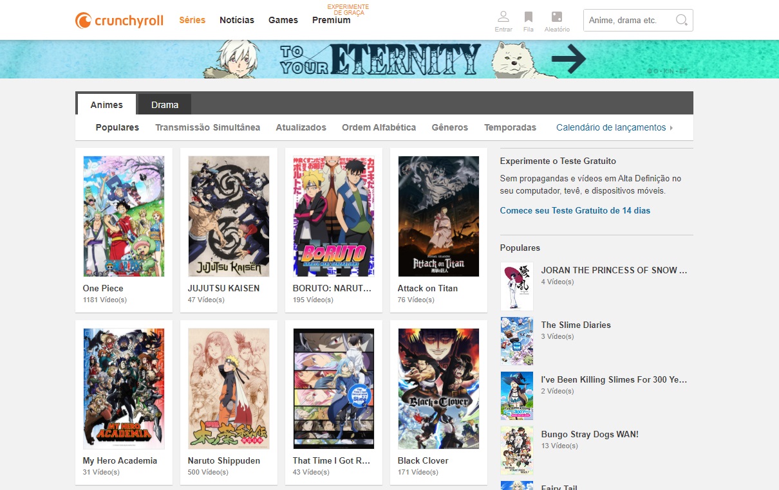The height and width of the screenshot is (490, 779).
Task: Select the Populares filter
Action: [x=117, y=127]
